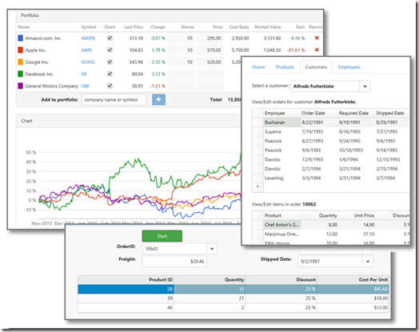Select the Chef Anton's product cell

pos(282,225)
